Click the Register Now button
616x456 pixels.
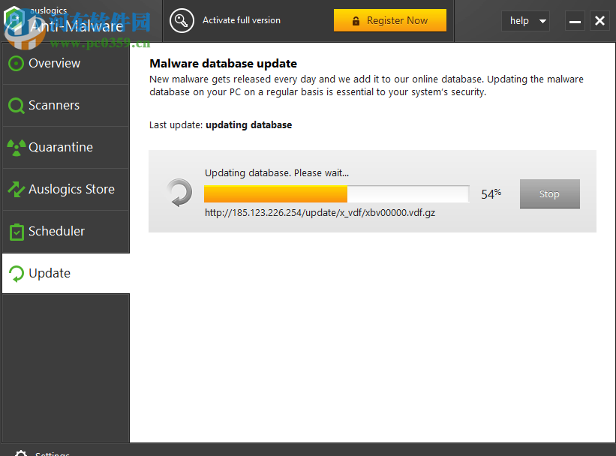[390, 20]
